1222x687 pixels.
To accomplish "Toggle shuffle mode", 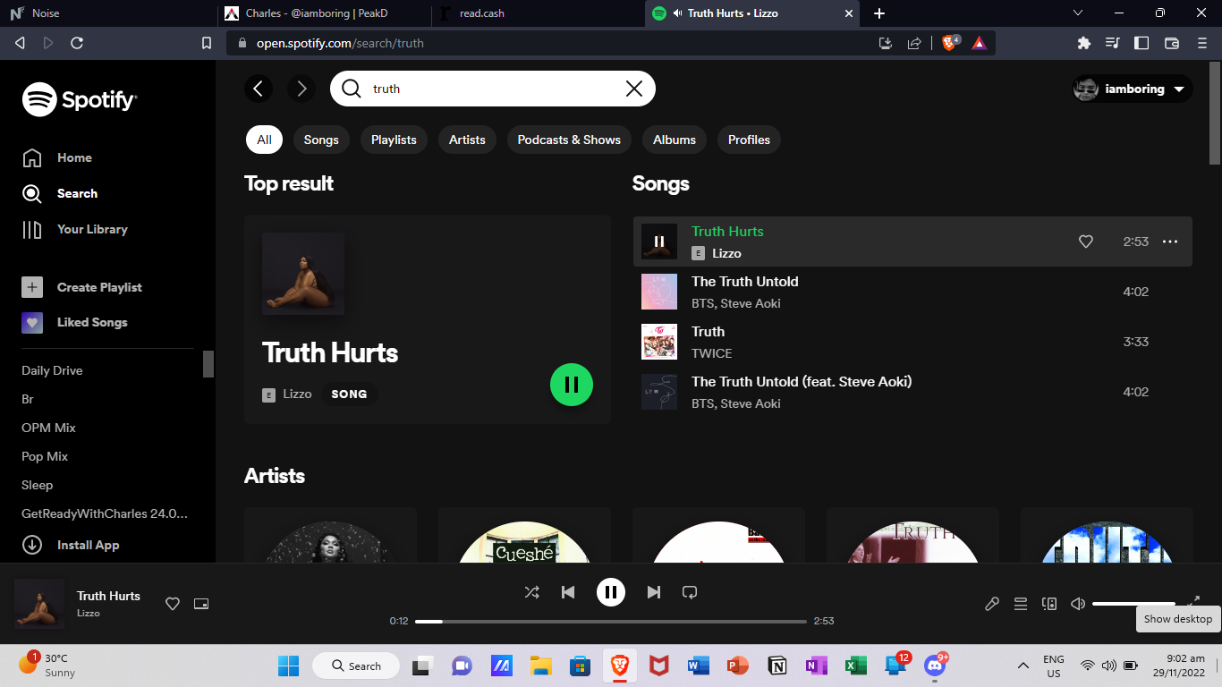I will coord(532,592).
